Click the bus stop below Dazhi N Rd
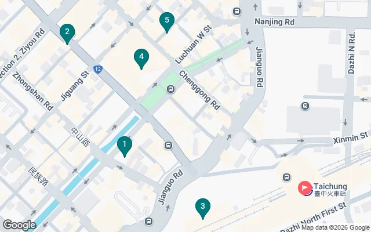The image size is (371, 232). coord(305,106)
